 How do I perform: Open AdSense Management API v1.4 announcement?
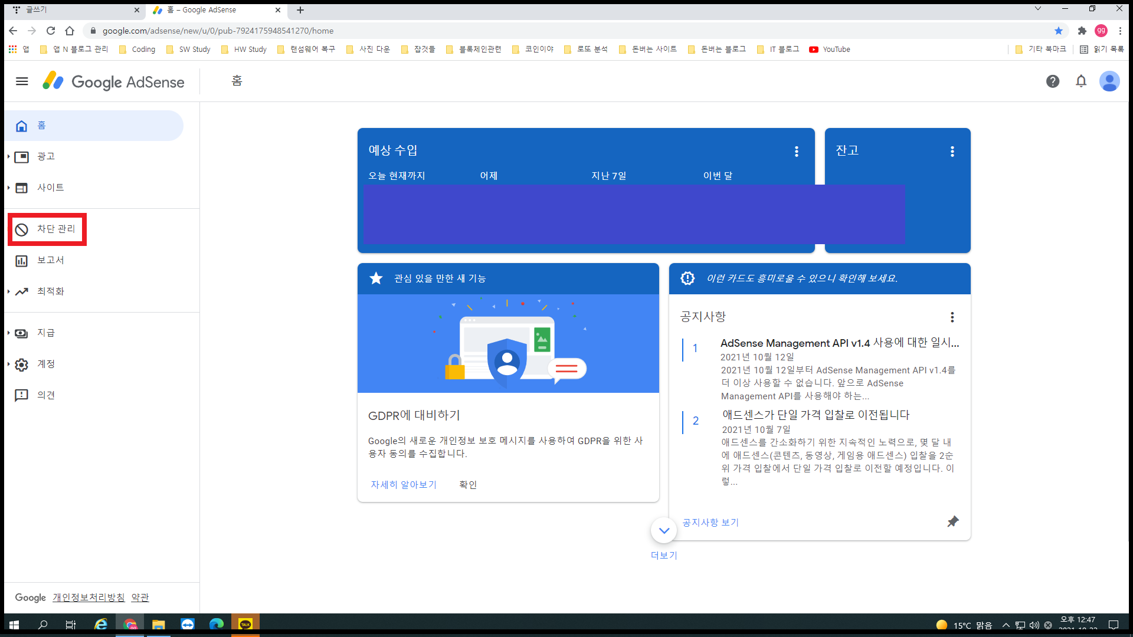click(839, 343)
